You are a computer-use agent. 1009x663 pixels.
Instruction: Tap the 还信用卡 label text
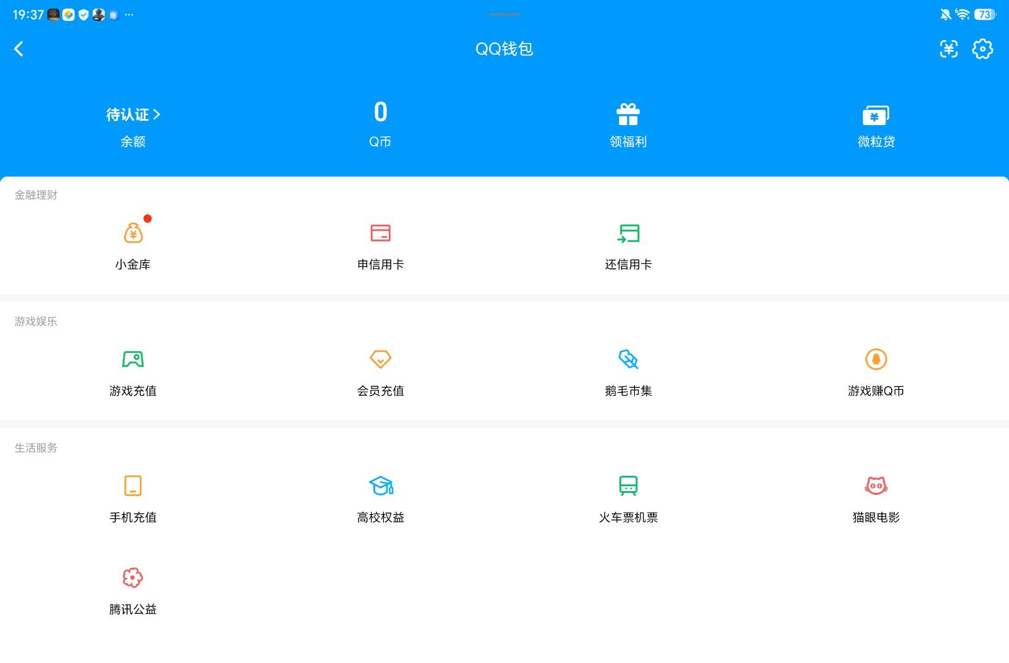(628, 265)
